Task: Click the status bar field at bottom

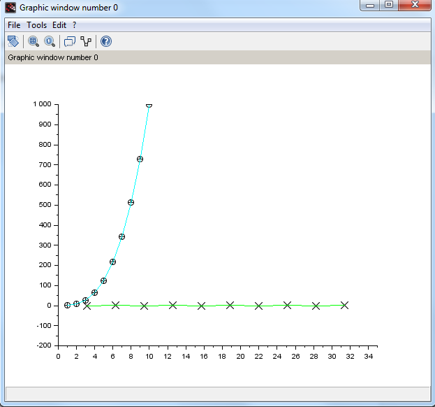Action: coord(218,394)
